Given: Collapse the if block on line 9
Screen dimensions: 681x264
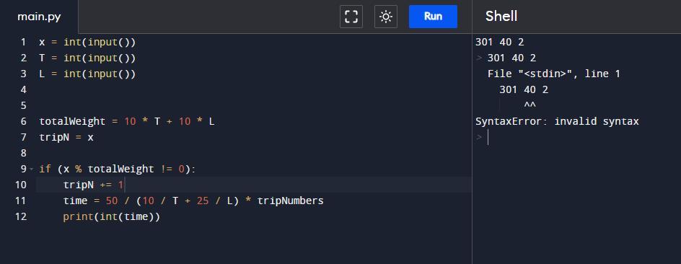Looking at the screenshot, I should [32, 169].
